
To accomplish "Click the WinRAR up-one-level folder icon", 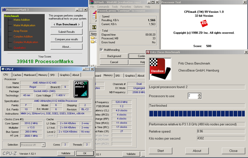I will pos(94,27).
